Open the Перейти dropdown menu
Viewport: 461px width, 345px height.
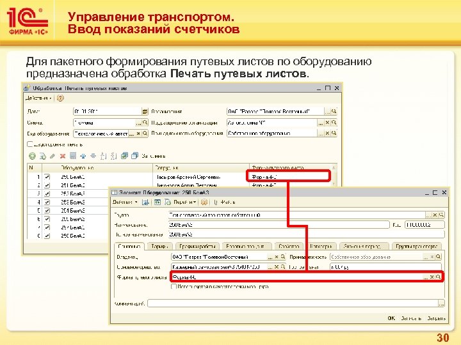pos(184,202)
